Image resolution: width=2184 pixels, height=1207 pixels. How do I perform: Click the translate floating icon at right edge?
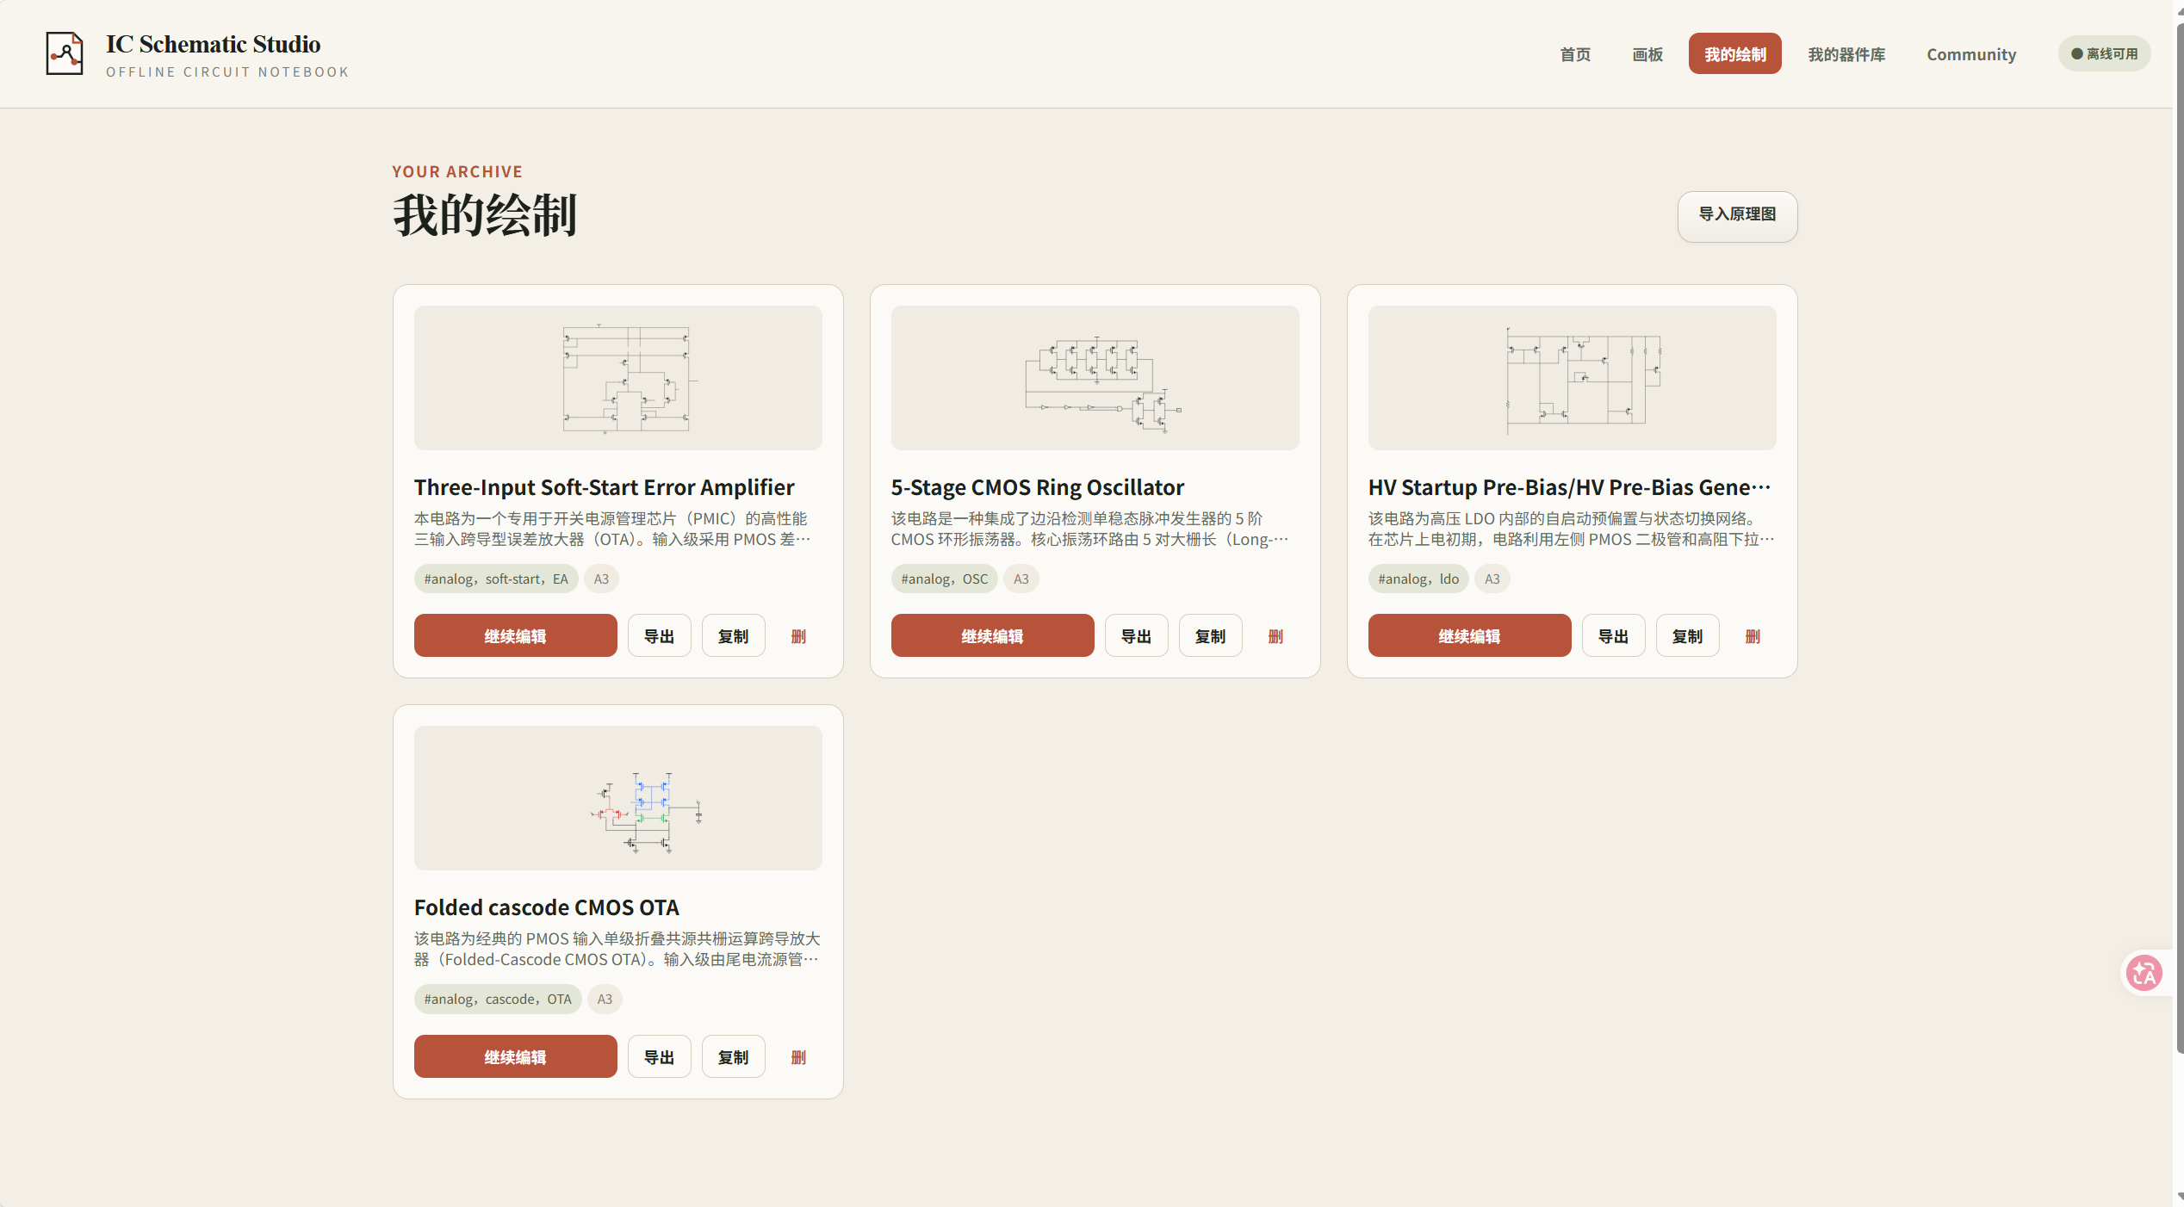click(x=2144, y=973)
